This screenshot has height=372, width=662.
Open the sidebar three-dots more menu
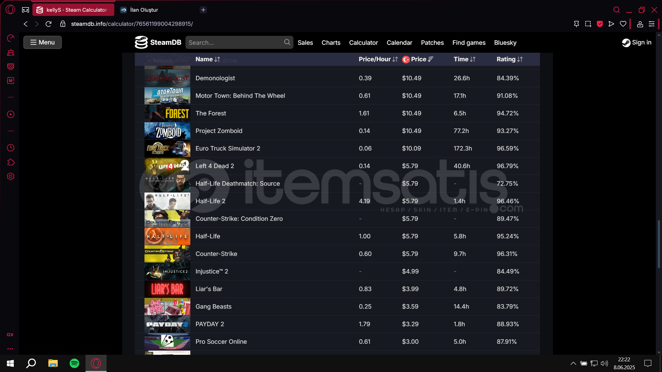(x=10, y=349)
